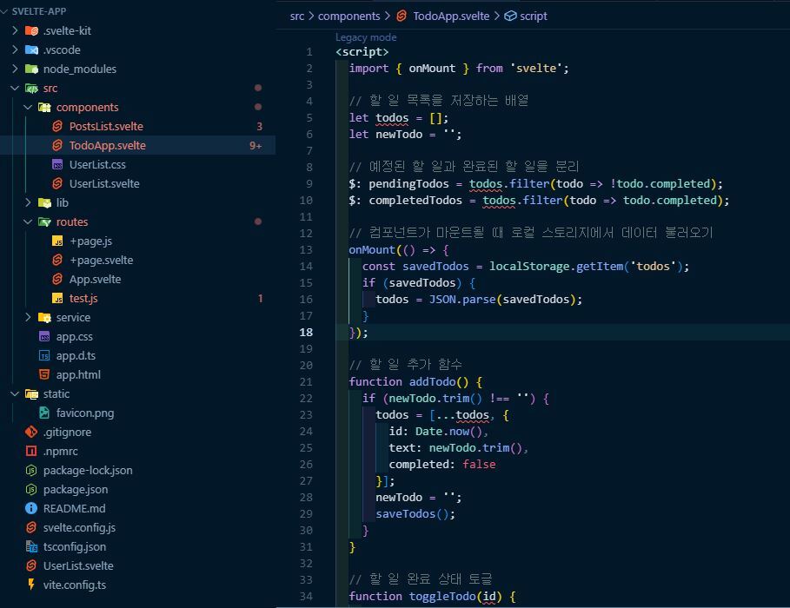Screen dimensions: 790x608
Task: Expand the node_modules folder
Action: [16, 69]
